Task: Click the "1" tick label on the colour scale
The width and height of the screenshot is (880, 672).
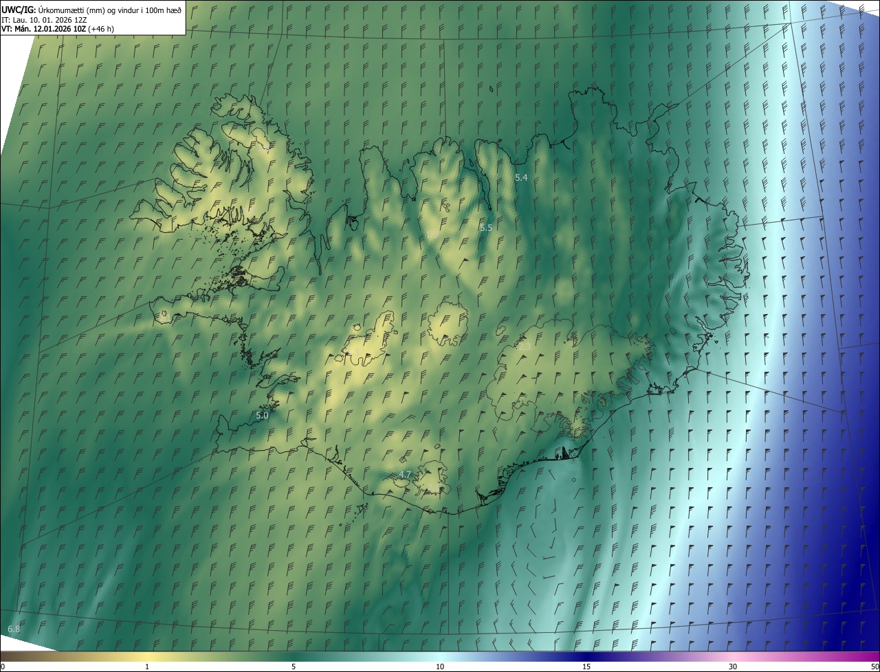Action: (147, 667)
